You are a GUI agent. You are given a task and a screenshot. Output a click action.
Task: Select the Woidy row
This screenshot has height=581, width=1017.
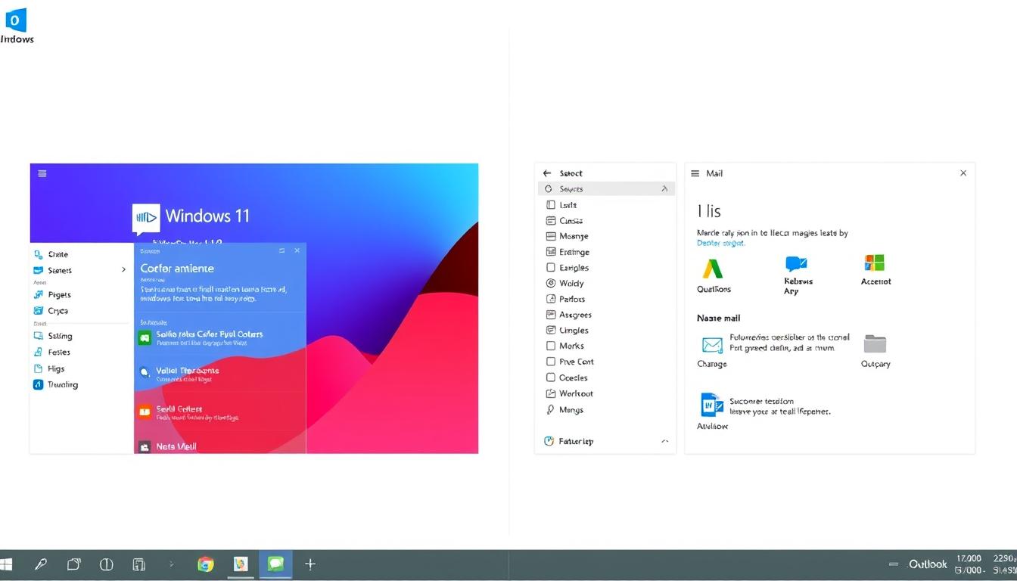(x=605, y=284)
